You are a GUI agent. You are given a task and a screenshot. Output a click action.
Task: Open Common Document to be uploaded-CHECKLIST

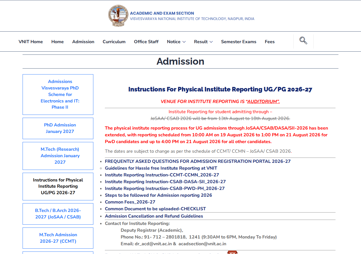pos(155,209)
